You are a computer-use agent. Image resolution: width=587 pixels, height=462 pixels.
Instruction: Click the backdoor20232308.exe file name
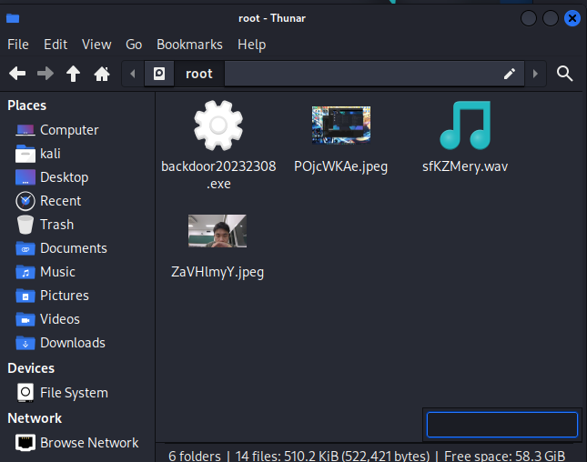point(218,175)
